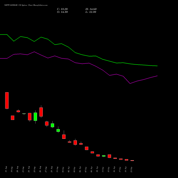Click the 21 Sep date label
The width and height of the screenshot is (178, 178).
131,169
